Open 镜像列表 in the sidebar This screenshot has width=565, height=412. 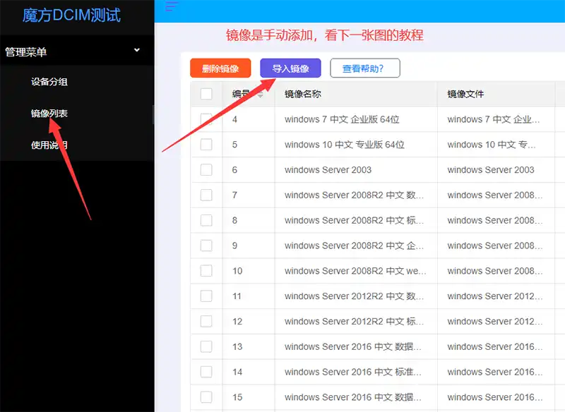click(49, 114)
